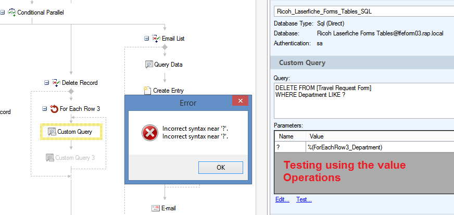The width and height of the screenshot is (454, 215).
Task: Click the For Each Row 3 label
Action: tap(80, 109)
